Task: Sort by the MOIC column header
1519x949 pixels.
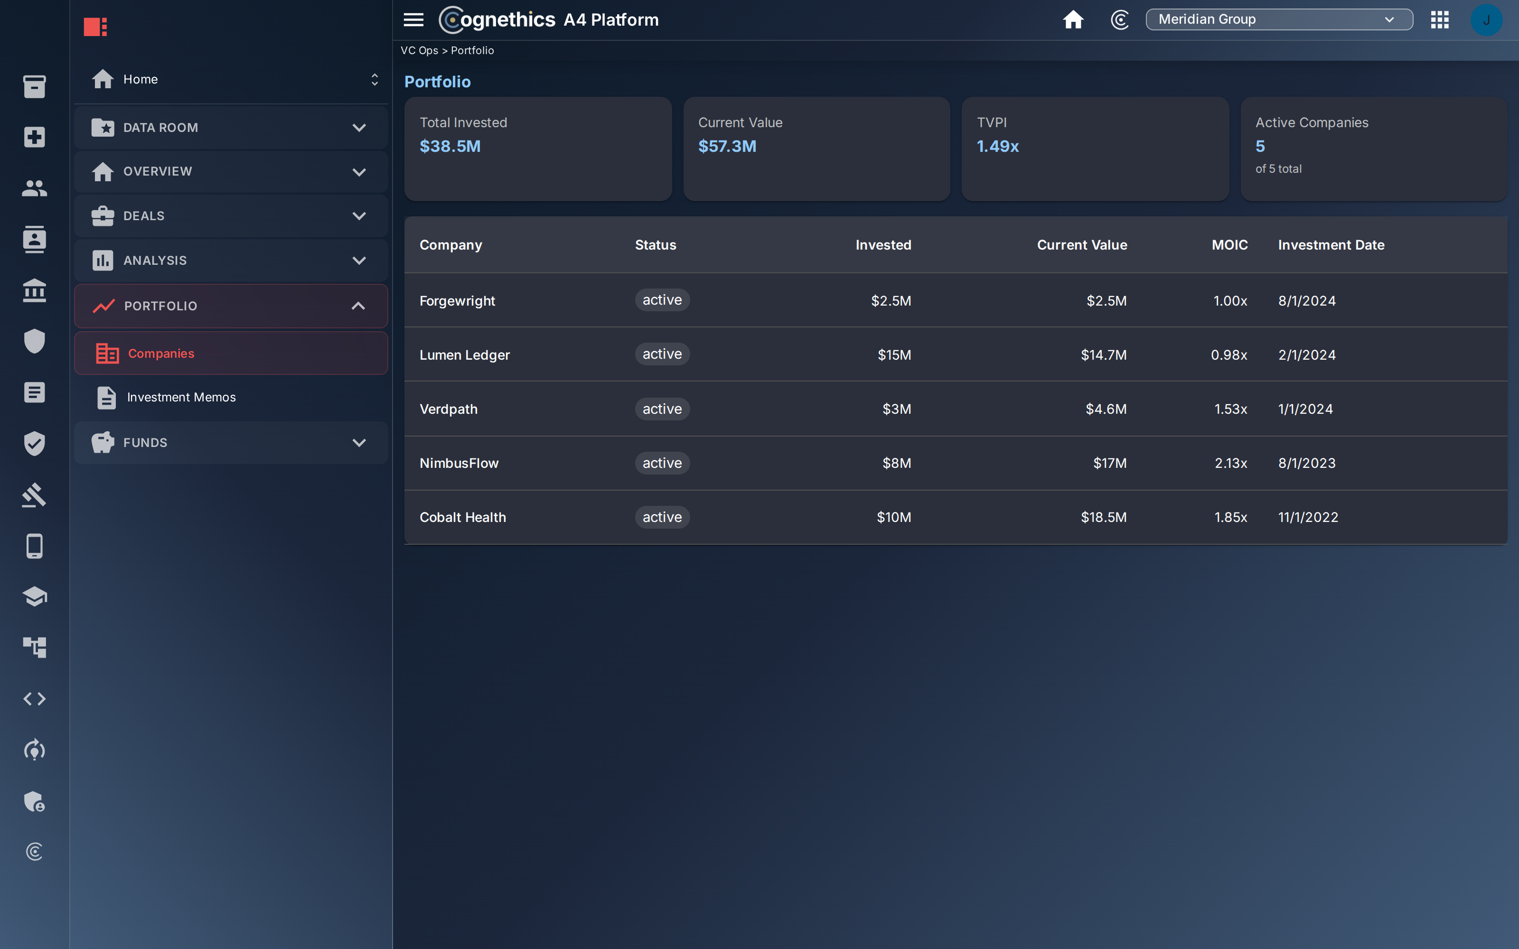Action: coord(1229,245)
